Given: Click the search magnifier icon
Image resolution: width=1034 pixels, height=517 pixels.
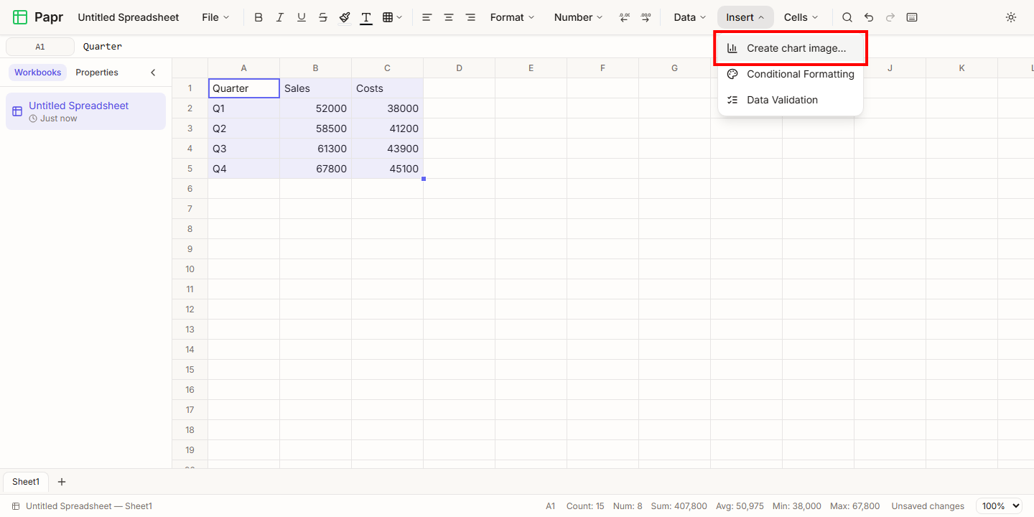Looking at the screenshot, I should pos(847,17).
